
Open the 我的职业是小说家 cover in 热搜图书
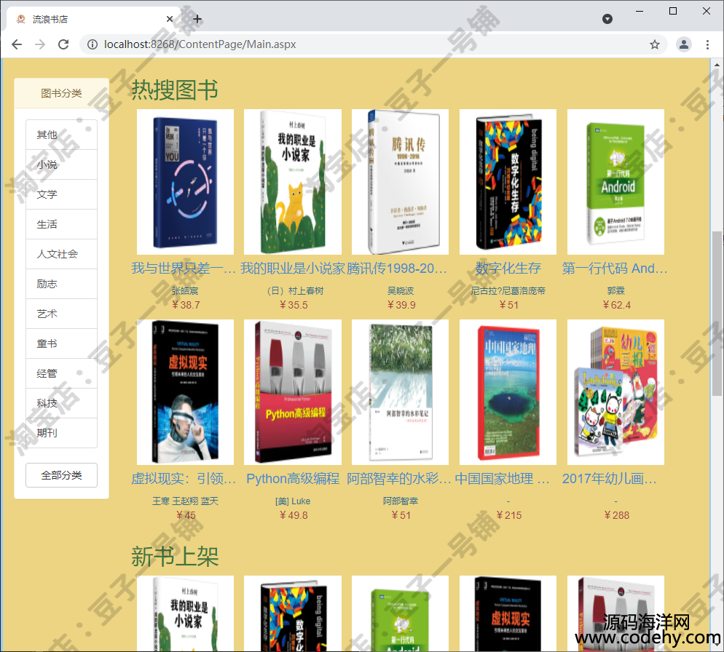[x=293, y=182]
